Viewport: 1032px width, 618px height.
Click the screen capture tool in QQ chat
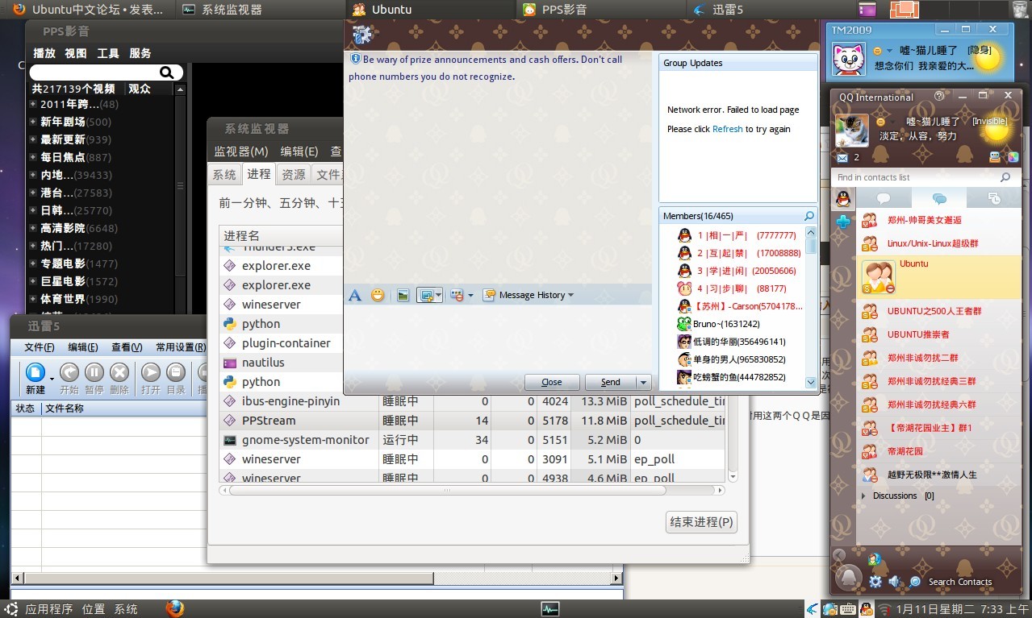pyautogui.click(x=425, y=296)
